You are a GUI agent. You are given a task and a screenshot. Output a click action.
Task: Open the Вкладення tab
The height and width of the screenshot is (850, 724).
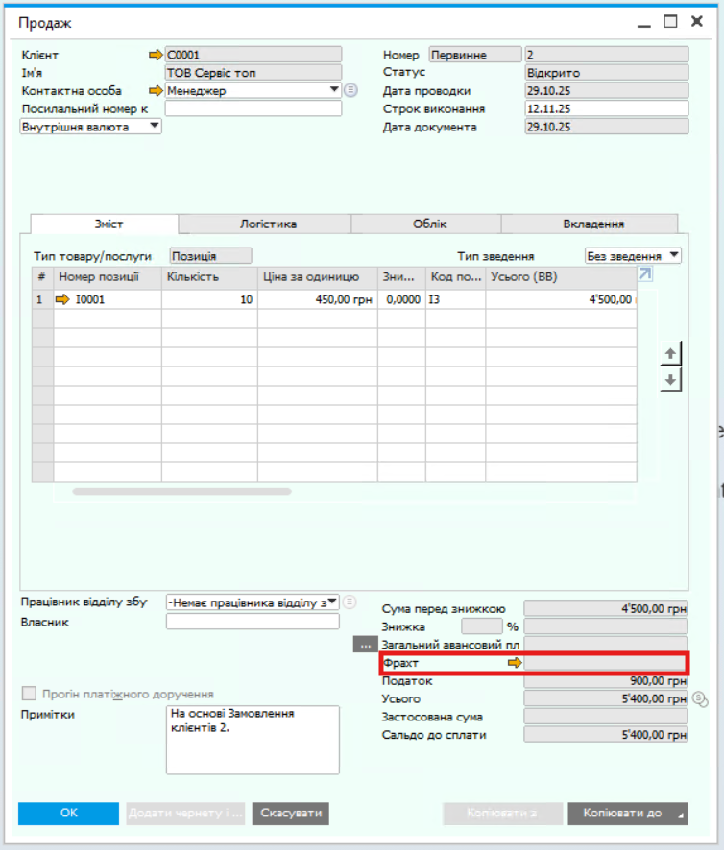coord(592,224)
